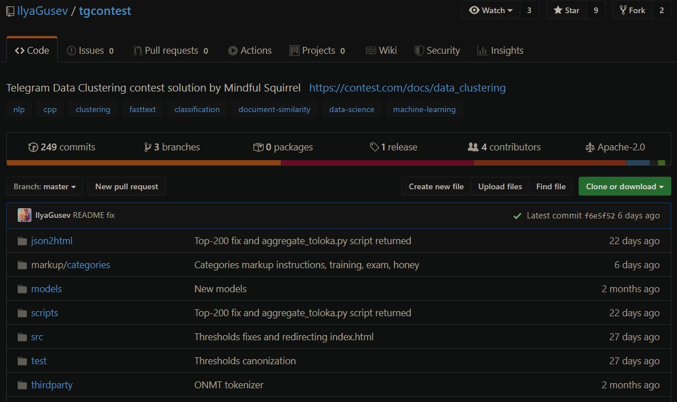Click the Security shield icon
The image size is (677, 402).
419,50
